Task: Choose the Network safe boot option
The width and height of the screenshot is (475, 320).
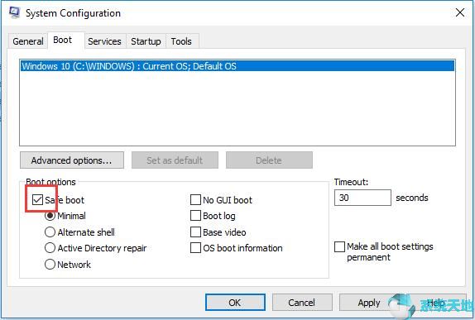Action: coord(50,265)
